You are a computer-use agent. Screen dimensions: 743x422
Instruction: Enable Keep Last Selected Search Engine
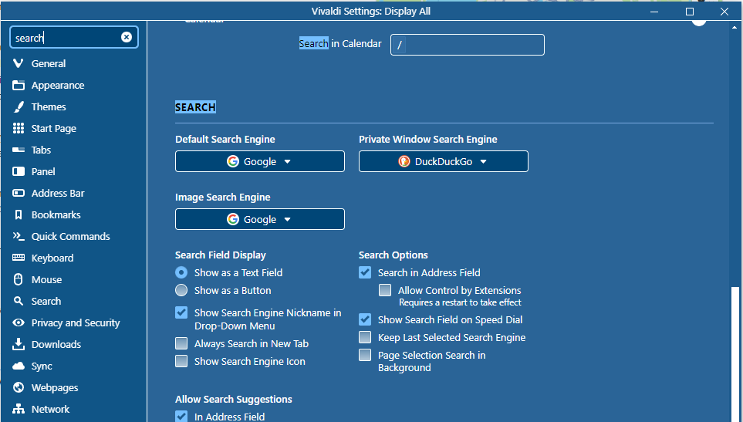click(x=365, y=337)
